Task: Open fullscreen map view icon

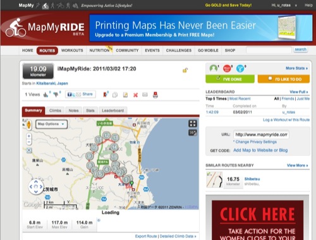Action: [193, 123]
